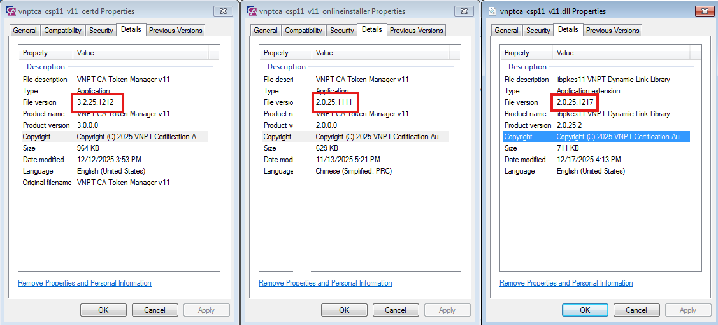Open the Compatibility tab in the certd Properties window
This screenshot has width=718, height=325.
point(62,30)
